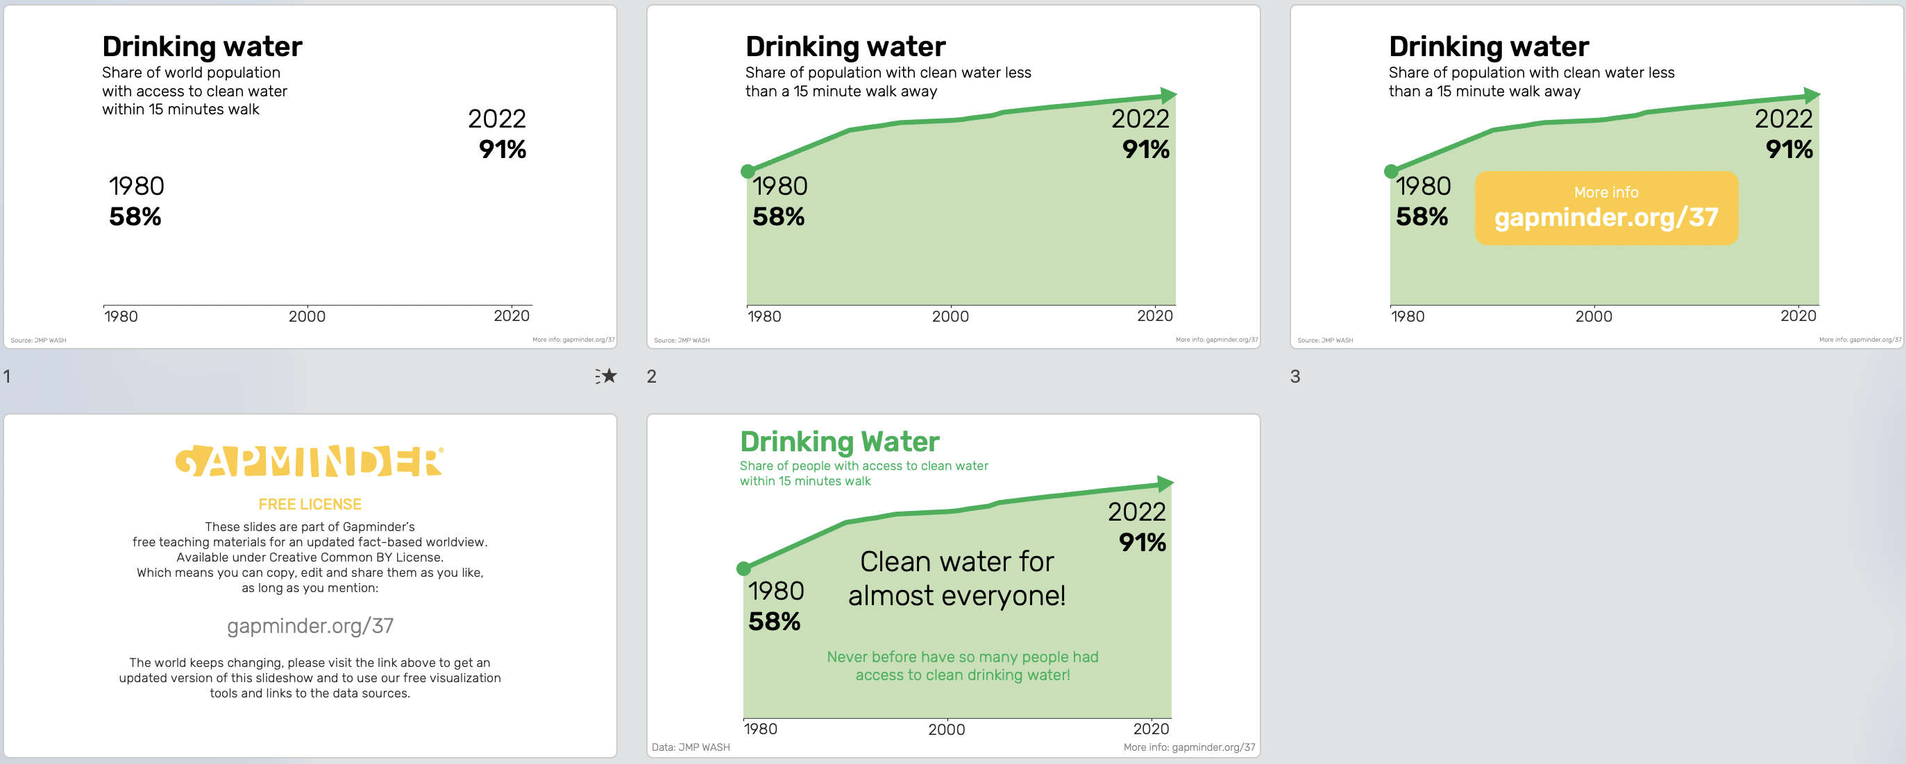Click the '2022 91%' label on slide 1
Viewport: 1906px width, 764px height.
(x=497, y=134)
